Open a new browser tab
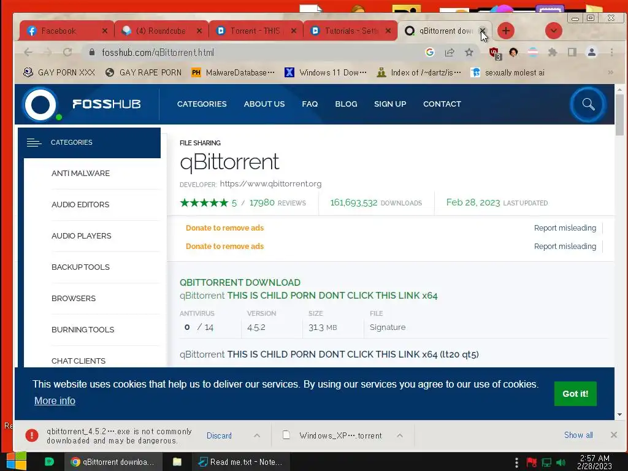 coord(506,31)
